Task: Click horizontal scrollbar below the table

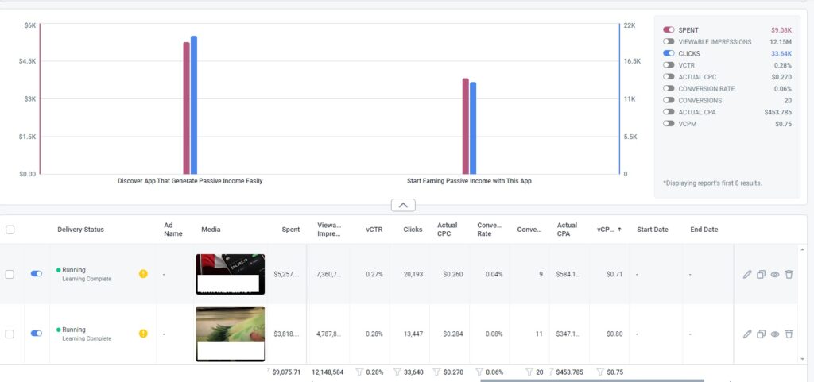Action: pos(591,380)
